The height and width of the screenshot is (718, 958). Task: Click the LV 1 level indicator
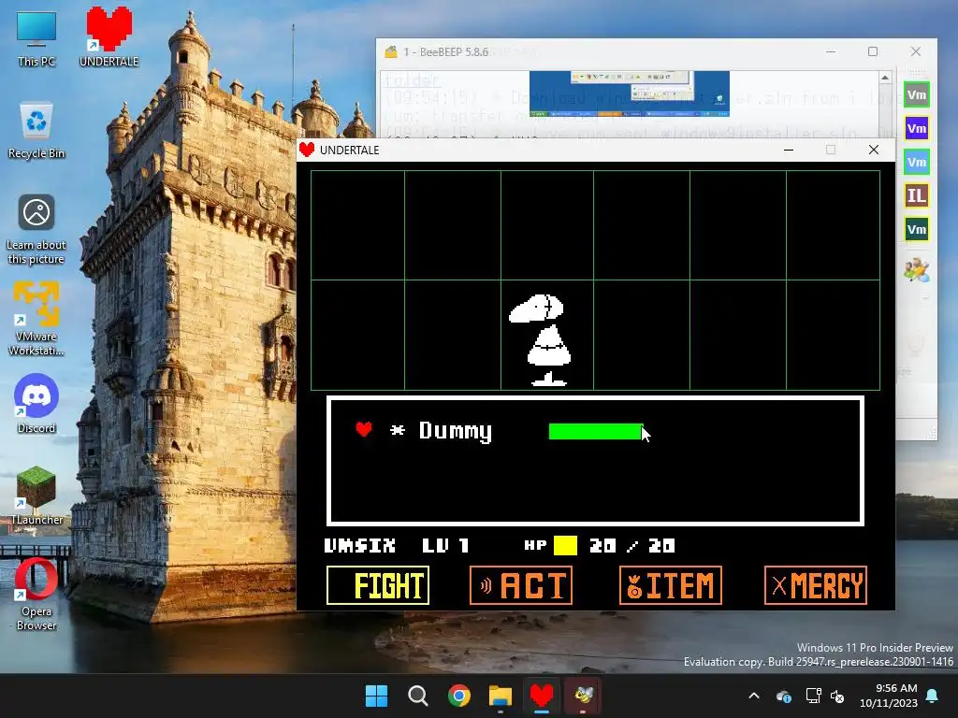tap(445, 545)
